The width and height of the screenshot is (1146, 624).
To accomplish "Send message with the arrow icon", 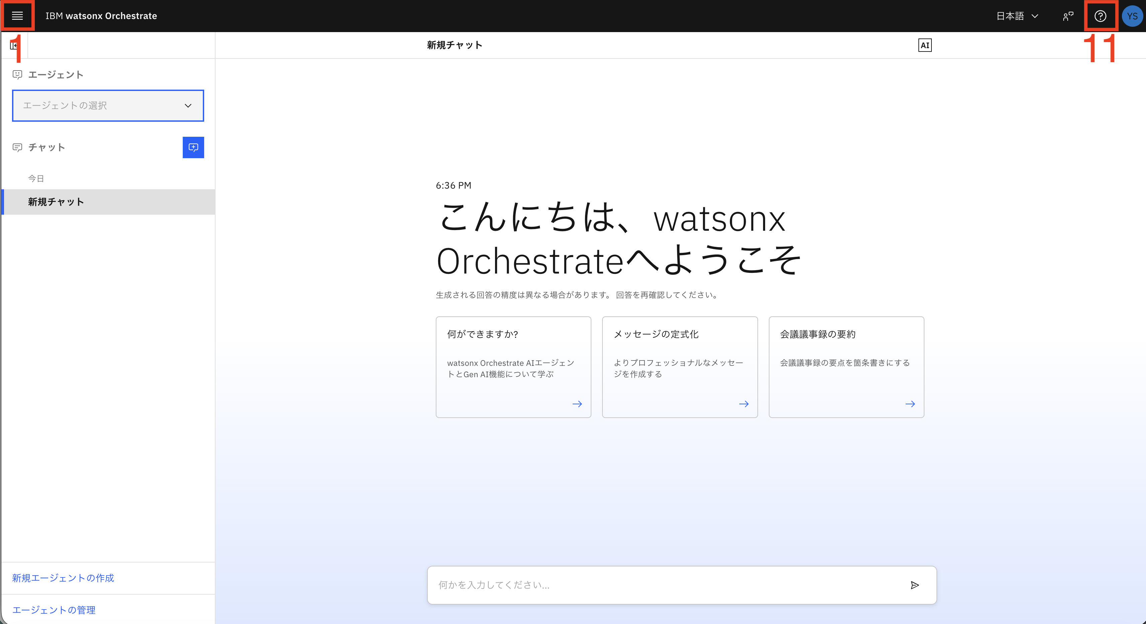I will tap(914, 585).
